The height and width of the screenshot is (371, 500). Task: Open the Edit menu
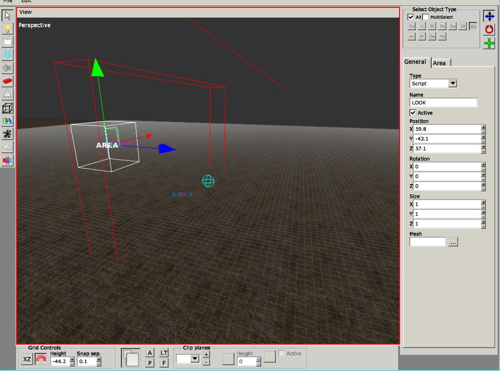coord(26,1)
